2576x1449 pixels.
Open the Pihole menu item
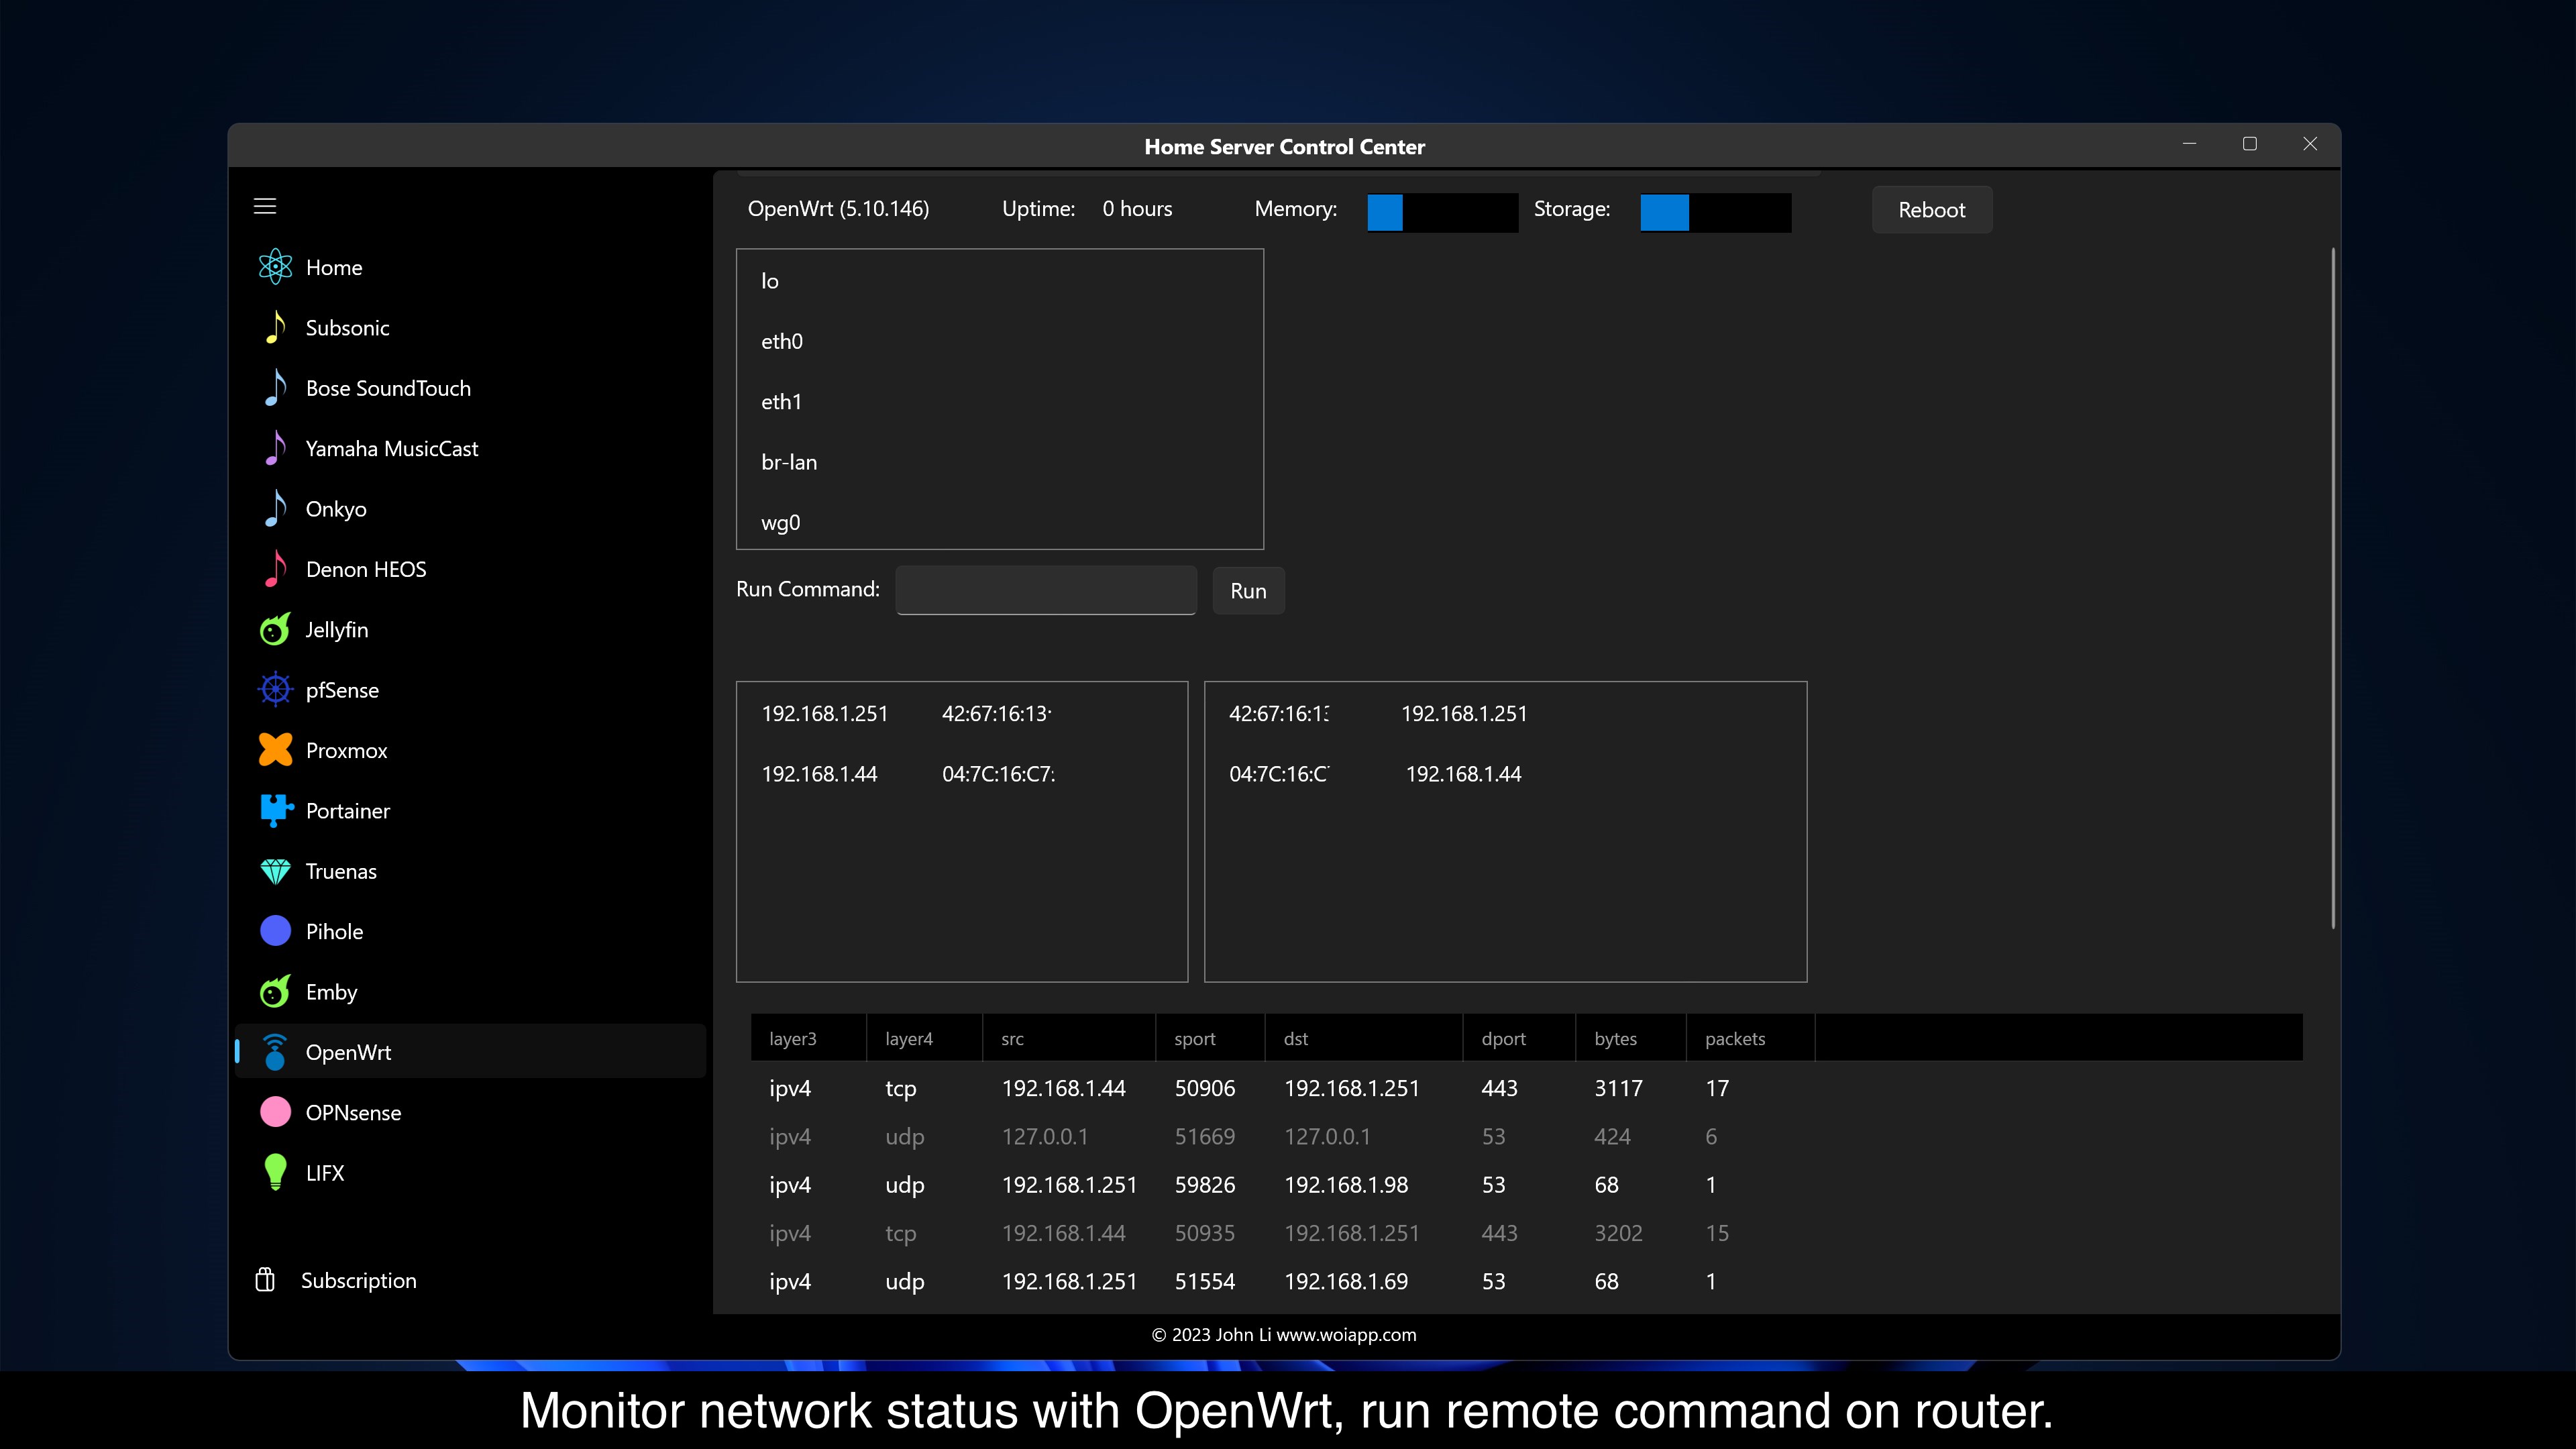coord(334,931)
